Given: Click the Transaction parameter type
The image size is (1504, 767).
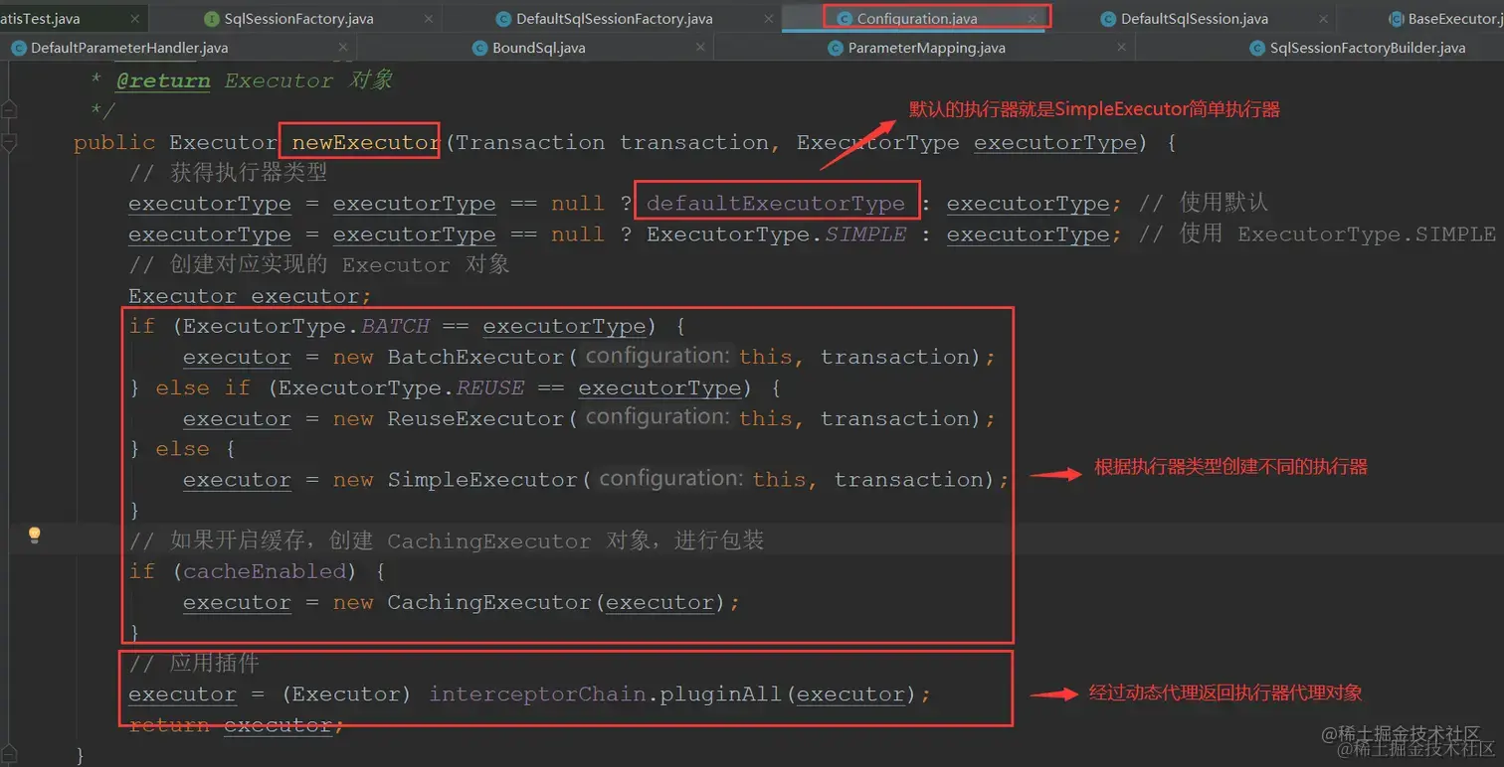Looking at the screenshot, I should pos(530,142).
